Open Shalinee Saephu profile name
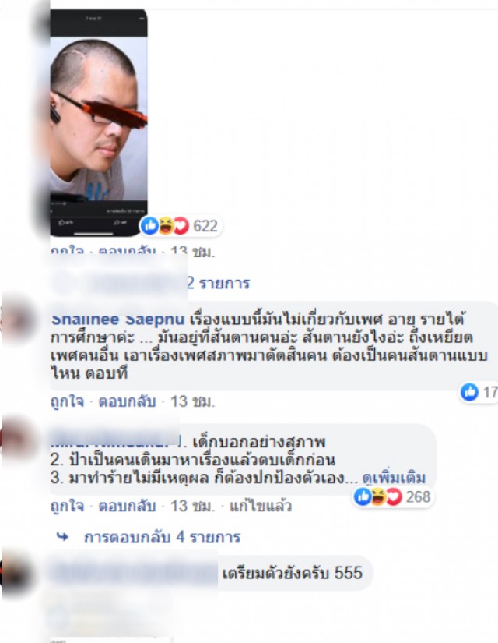Viewport: 498px width, 643px height. [117, 319]
